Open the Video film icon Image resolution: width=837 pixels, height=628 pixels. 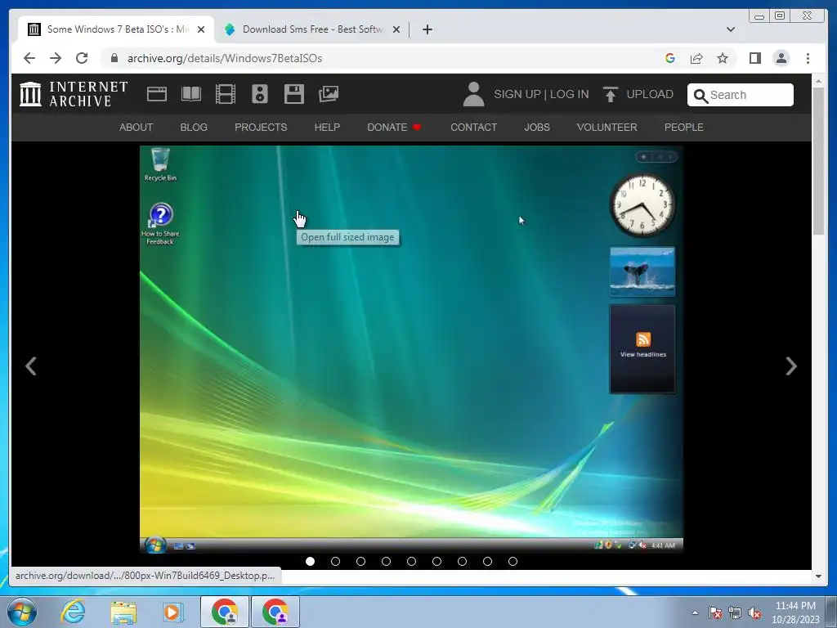coord(226,94)
